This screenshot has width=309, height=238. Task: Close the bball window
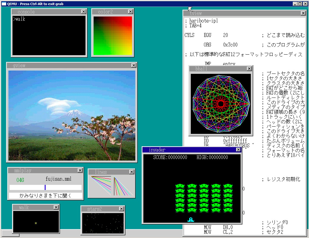pyautogui.click(x=249, y=68)
